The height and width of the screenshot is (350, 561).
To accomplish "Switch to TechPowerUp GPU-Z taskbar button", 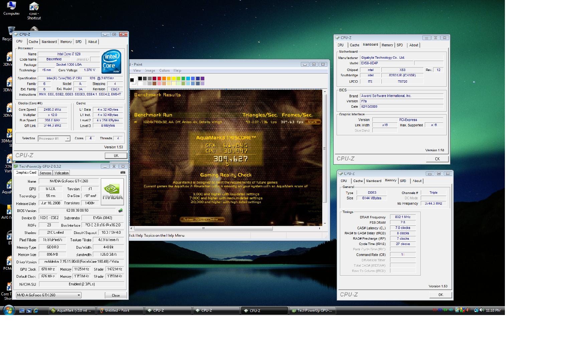I will pos(313,310).
